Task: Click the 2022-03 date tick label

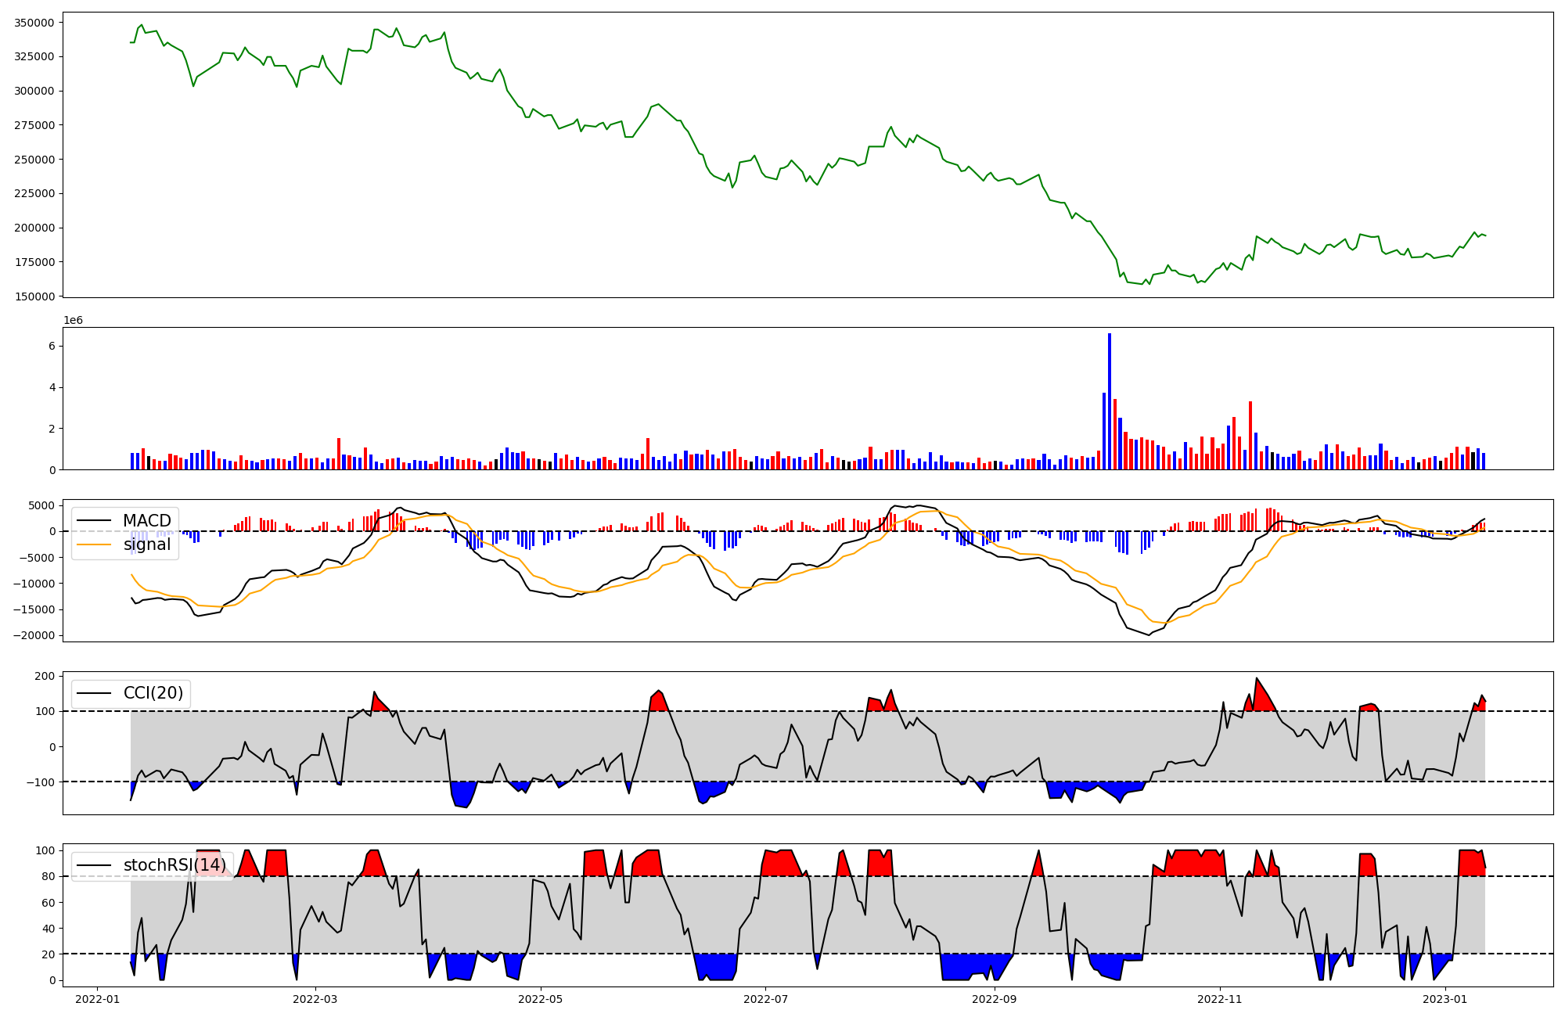Action: tap(315, 999)
